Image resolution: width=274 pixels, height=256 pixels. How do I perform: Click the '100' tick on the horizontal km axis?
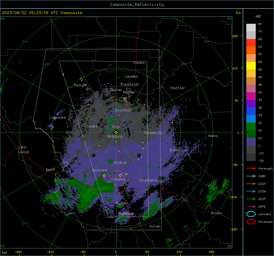pyautogui.click(x=179, y=252)
